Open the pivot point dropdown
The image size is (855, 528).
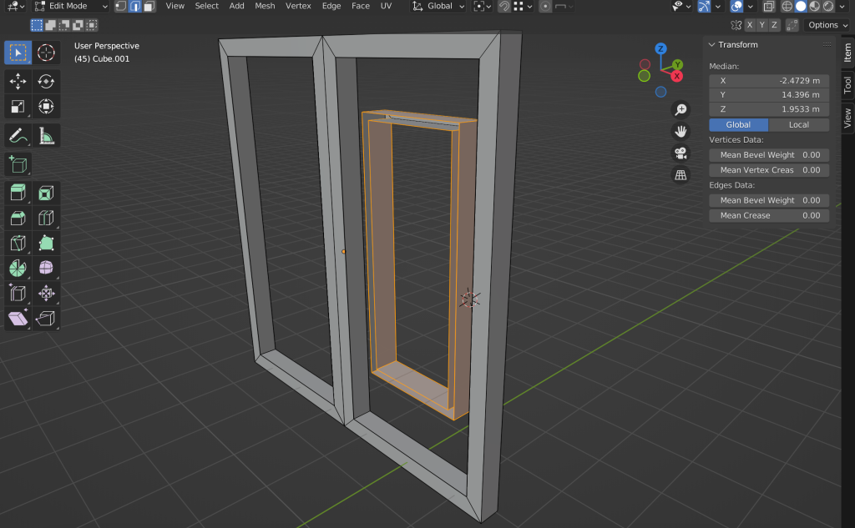point(482,7)
